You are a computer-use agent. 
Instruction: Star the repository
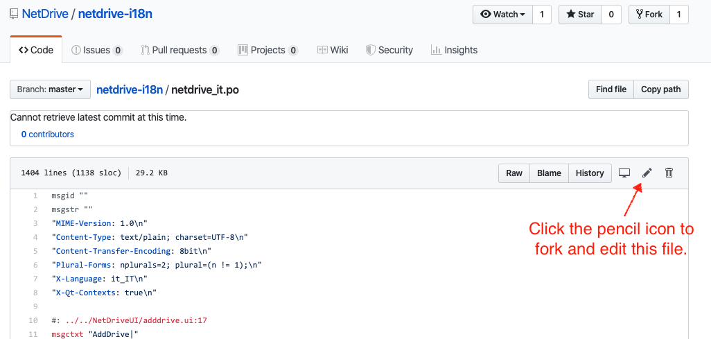click(x=580, y=15)
